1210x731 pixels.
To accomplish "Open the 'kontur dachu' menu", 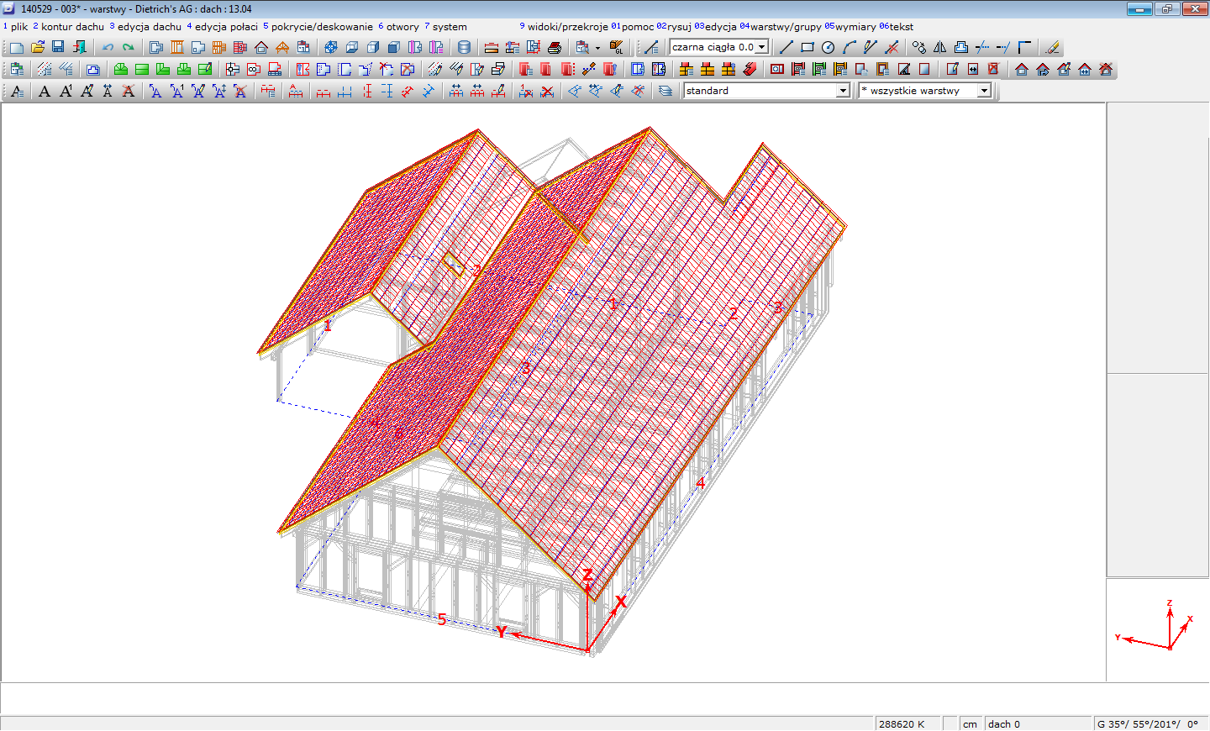I will 71,27.
